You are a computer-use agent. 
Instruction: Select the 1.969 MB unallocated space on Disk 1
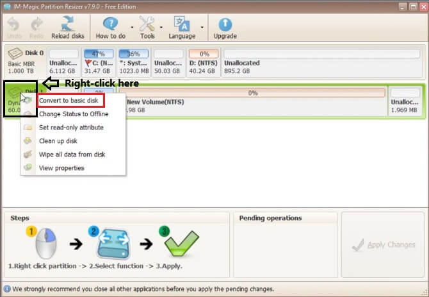click(x=405, y=101)
